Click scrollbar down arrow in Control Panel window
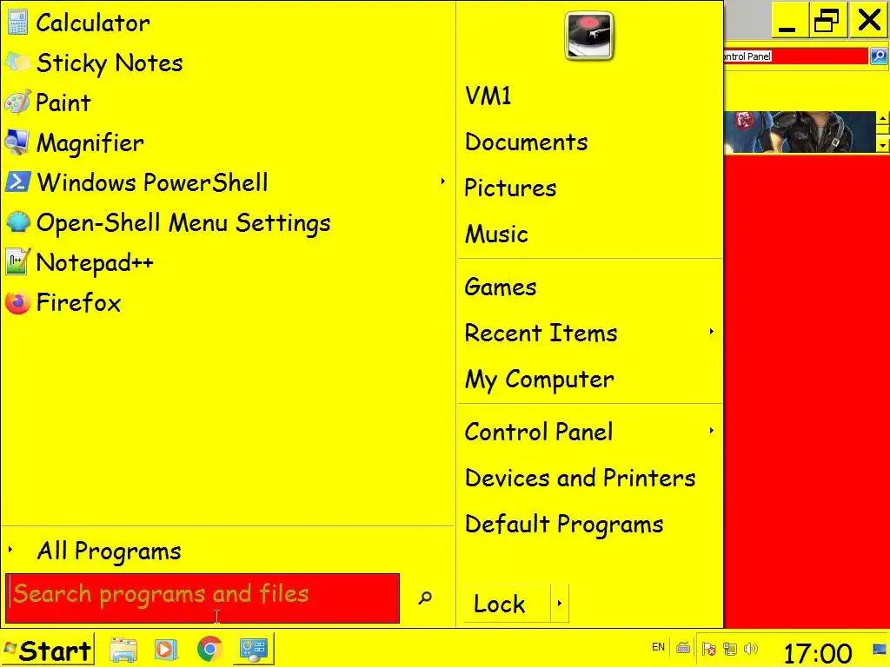The width and height of the screenshot is (890, 667). click(883, 145)
